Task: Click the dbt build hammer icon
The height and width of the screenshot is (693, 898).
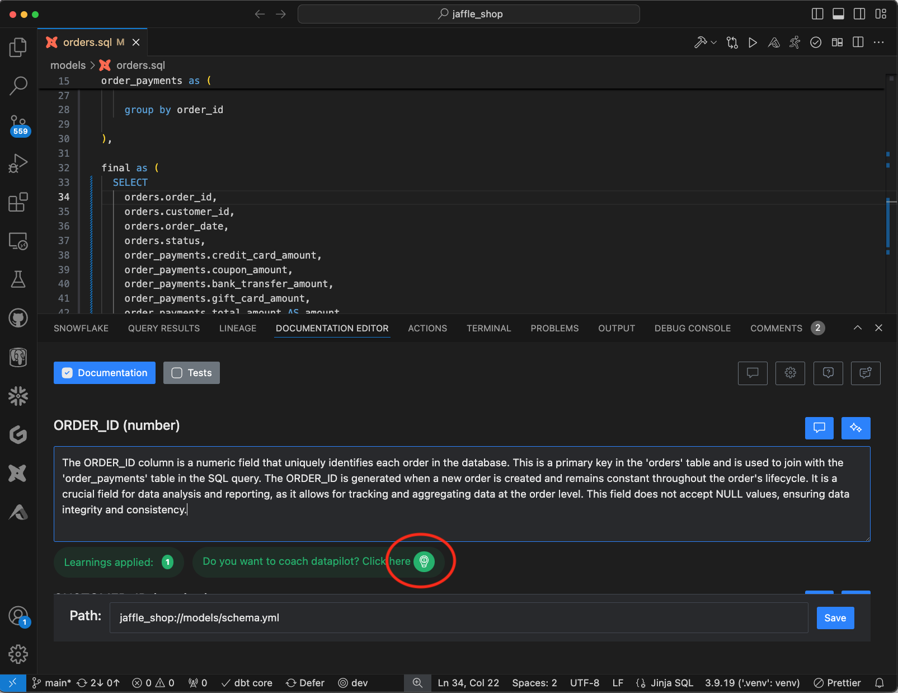Action: 700,43
